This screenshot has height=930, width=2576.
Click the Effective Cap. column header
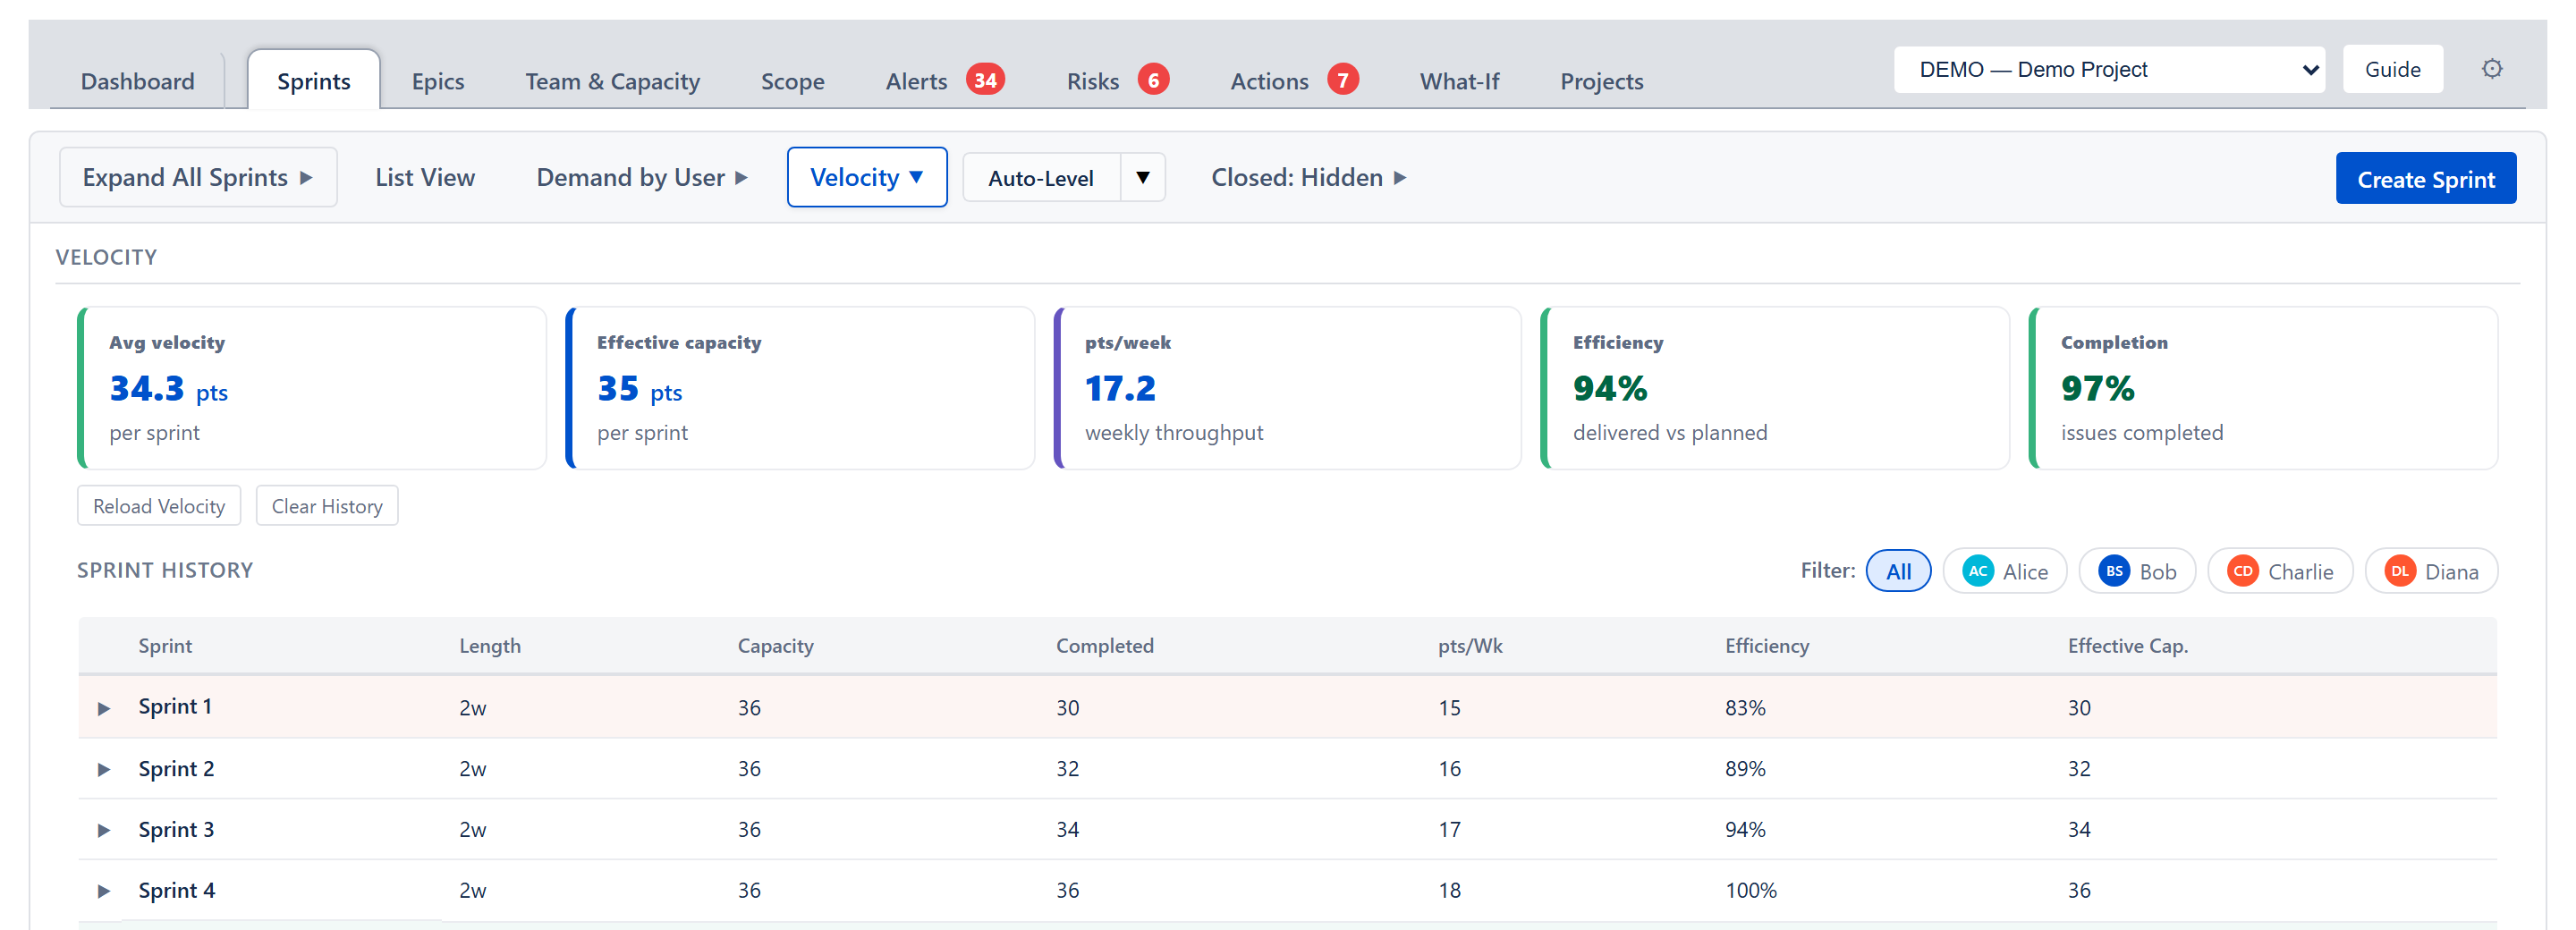[2127, 646]
